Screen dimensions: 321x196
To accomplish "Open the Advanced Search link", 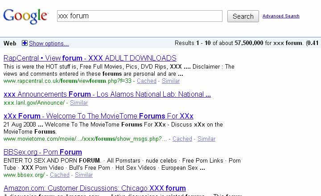I will click(x=281, y=16).
